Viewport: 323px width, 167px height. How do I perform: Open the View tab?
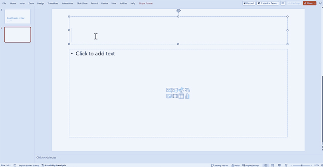click(x=114, y=4)
